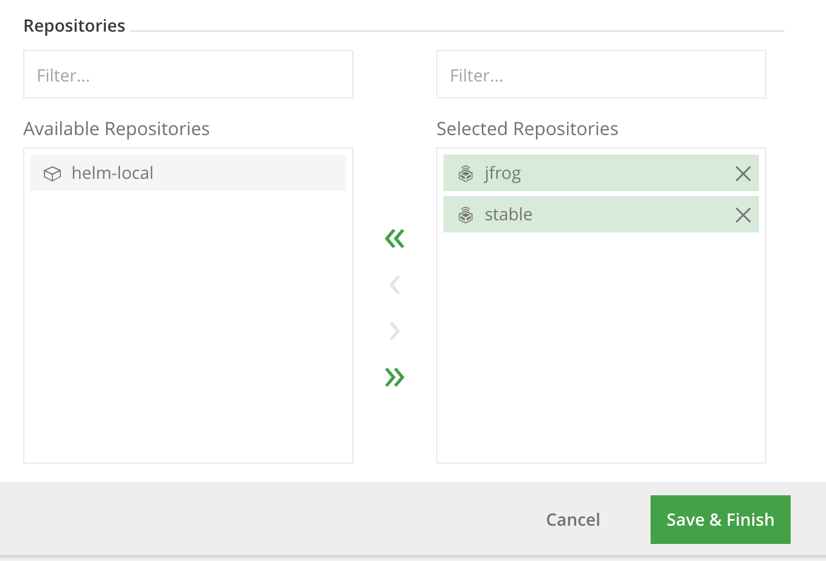Image resolution: width=826 pixels, height=561 pixels.
Task: Click the Cancel button
Action: pos(573,520)
